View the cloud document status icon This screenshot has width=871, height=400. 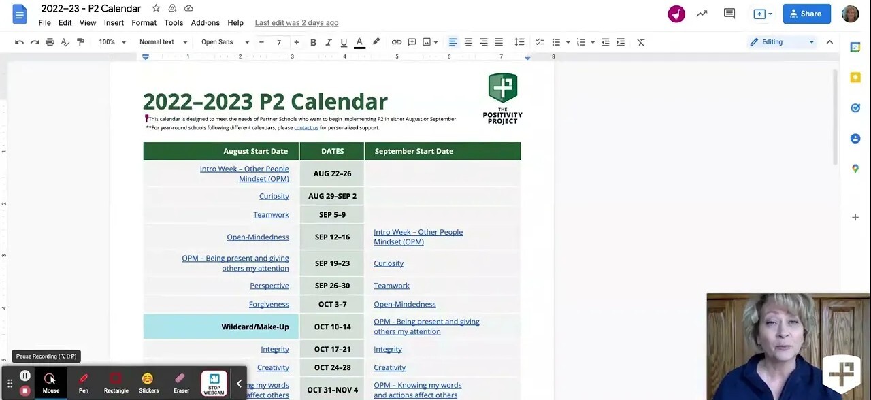point(188,8)
